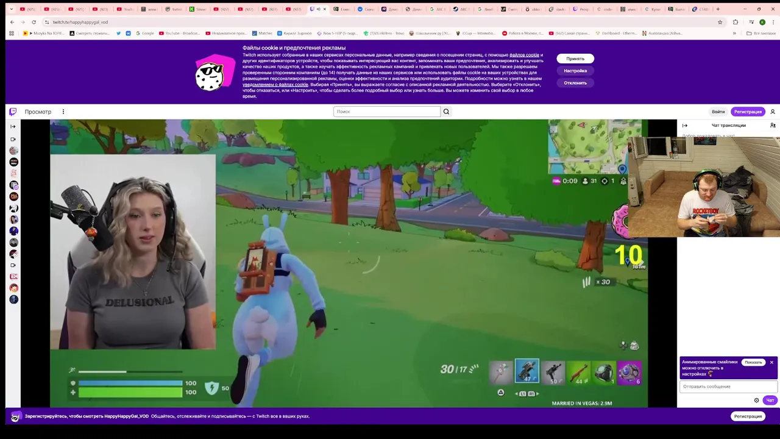The image size is (780, 439).
Task: Dismiss the animated emotes notice with X
Action: click(771, 362)
